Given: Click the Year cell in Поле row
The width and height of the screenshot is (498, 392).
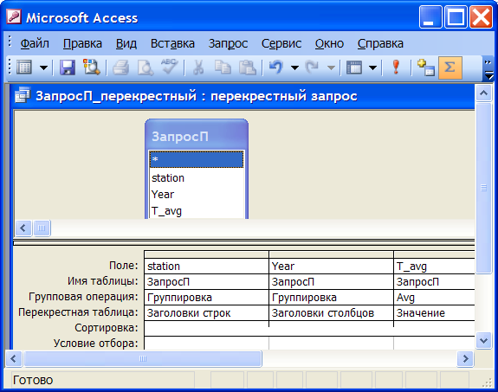Looking at the screenshot, I should pyautogui.click(x=331, y=266).
